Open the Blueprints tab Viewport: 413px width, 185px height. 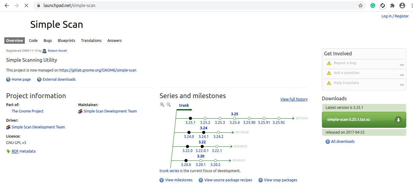tap(67, 40)
